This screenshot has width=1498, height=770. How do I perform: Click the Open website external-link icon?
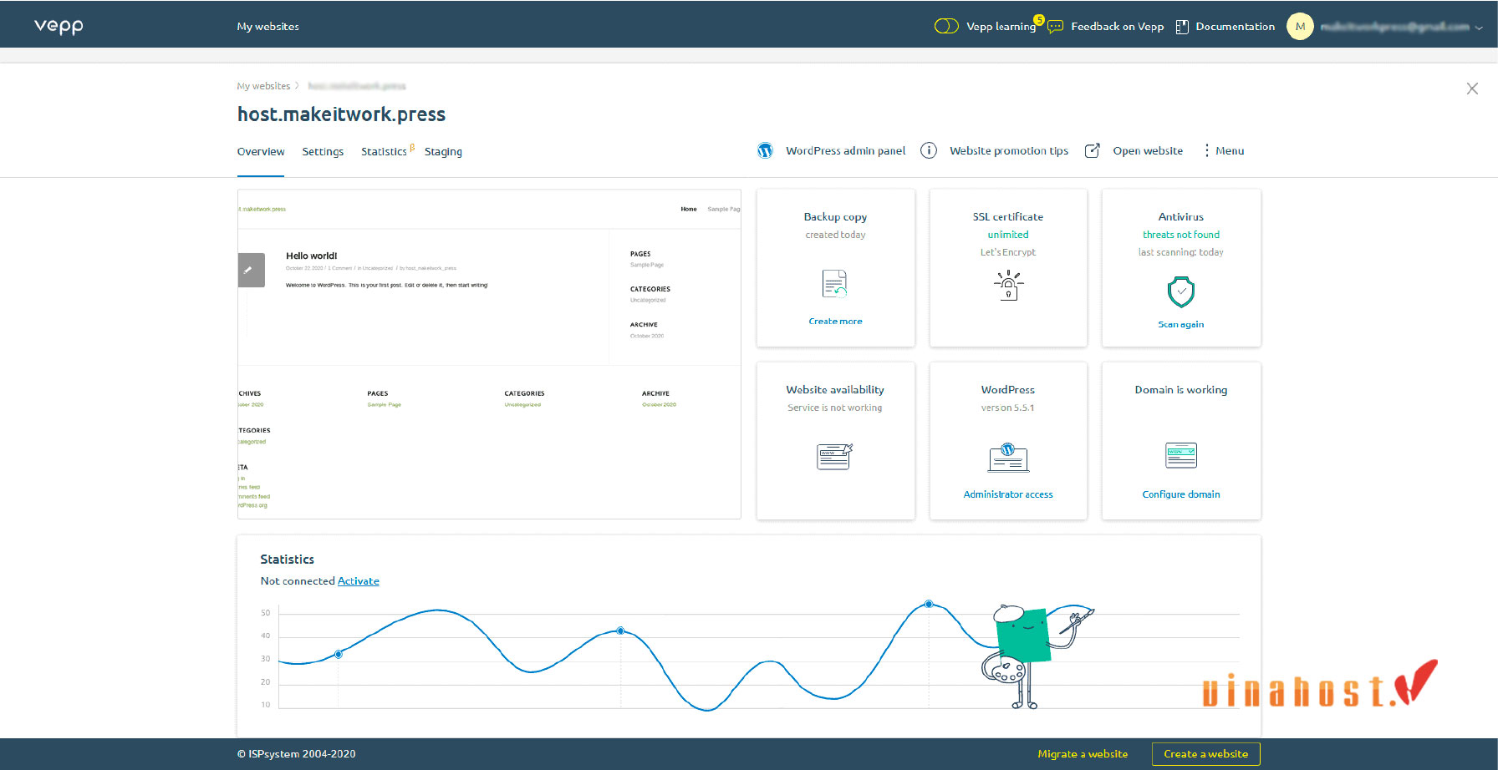pos(1092,150)
